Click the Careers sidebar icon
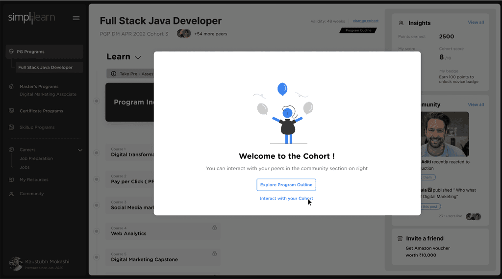Image resolution: width=502 pixels, height=279 pixels. [x=11, y=149]
